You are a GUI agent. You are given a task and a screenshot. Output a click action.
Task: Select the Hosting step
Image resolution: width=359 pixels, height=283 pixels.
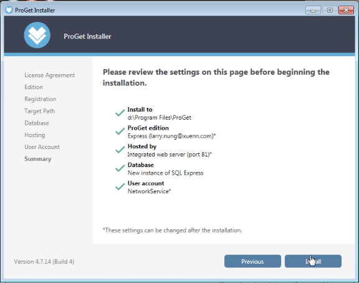click(x=34, y=135)
